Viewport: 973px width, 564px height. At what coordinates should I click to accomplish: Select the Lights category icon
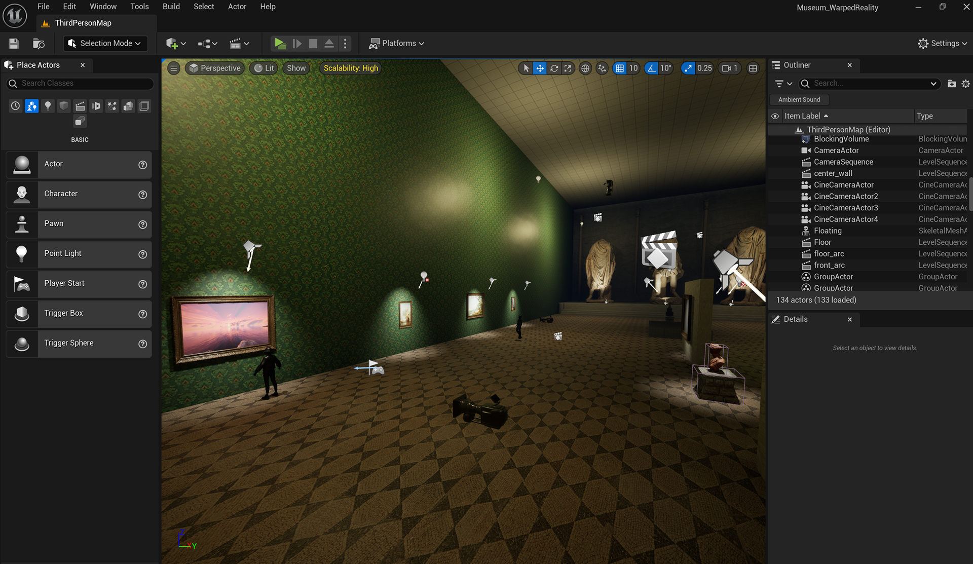48,106
